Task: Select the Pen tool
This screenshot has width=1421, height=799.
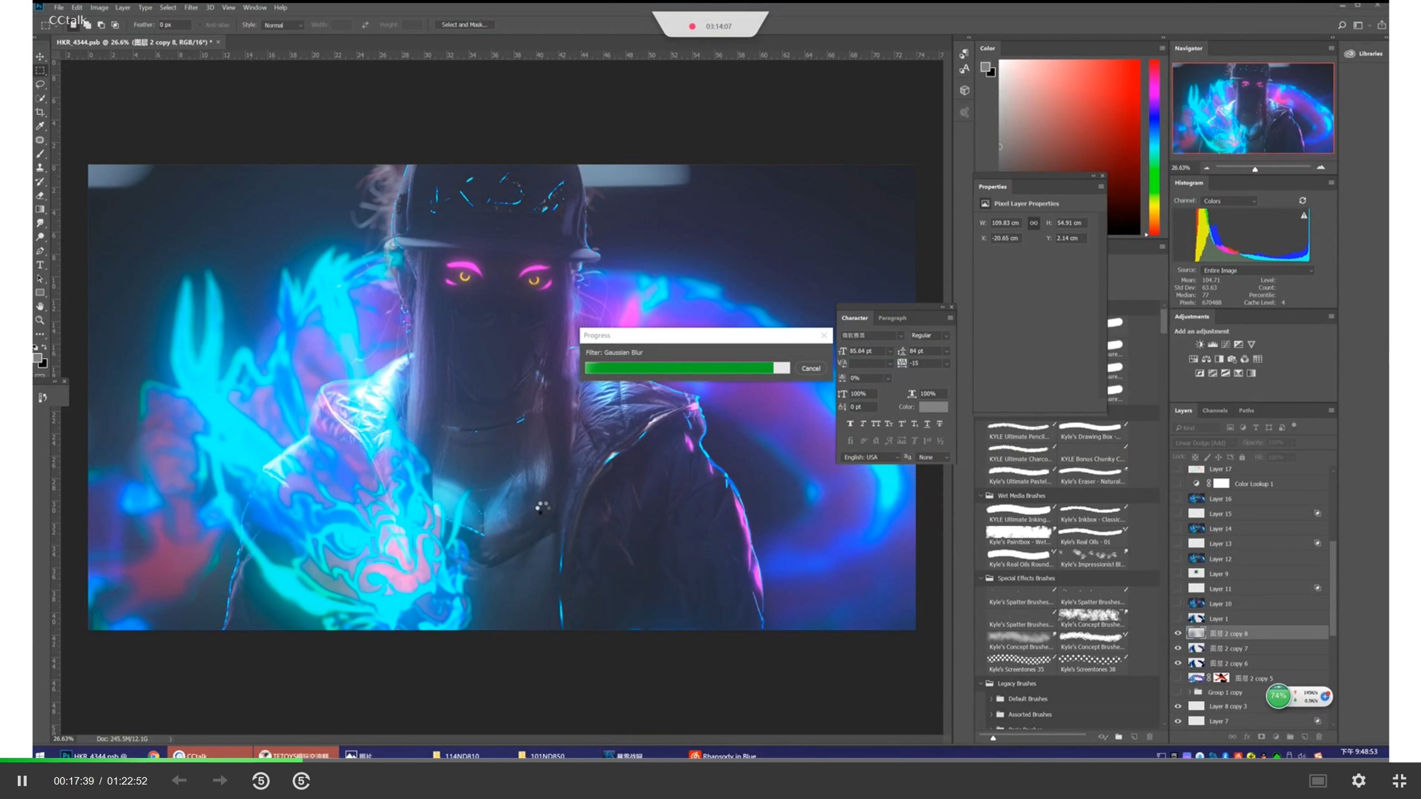Action: click(x=40, y=251)
